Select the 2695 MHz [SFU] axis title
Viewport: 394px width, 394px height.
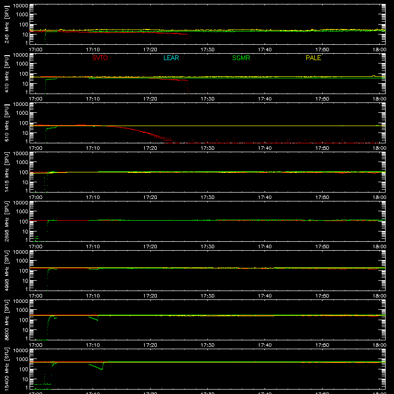(7, 221)
